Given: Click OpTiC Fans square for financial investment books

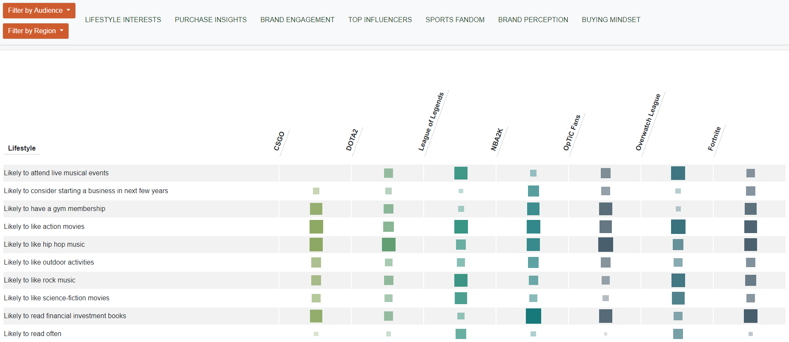Looking at the screenshot, I should pos(605,316).
